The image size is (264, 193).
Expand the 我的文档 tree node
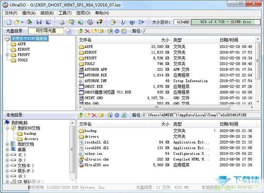[x=7, y=144]
